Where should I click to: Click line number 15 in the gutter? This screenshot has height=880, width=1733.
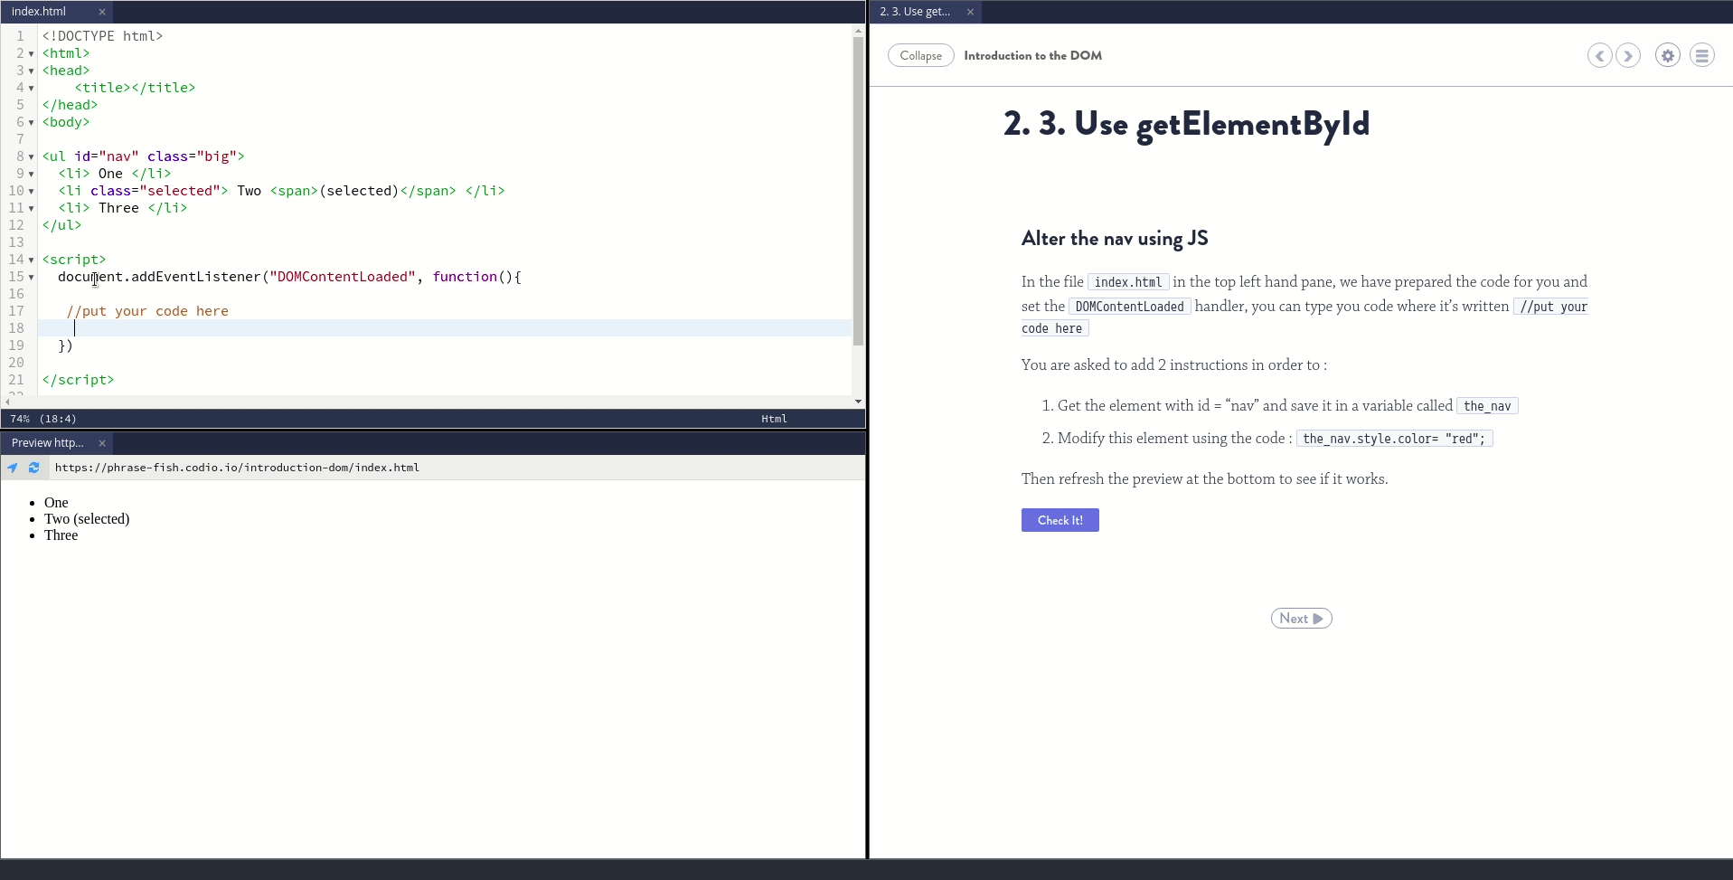point(16,277)
